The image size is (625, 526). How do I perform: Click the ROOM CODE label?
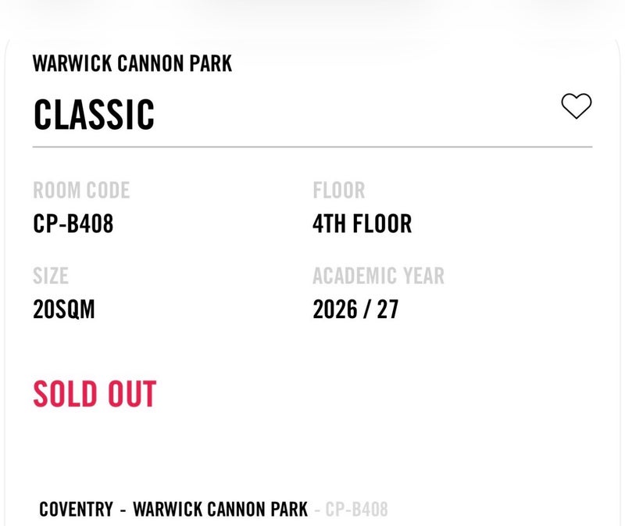[81, 190]
